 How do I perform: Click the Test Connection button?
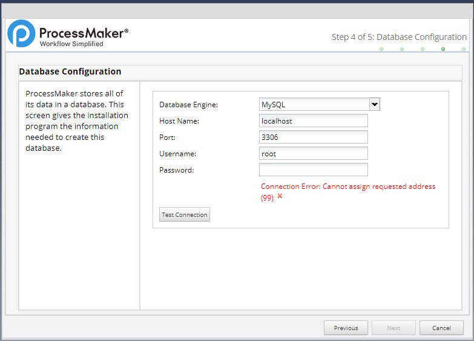(x=185, y=214)
